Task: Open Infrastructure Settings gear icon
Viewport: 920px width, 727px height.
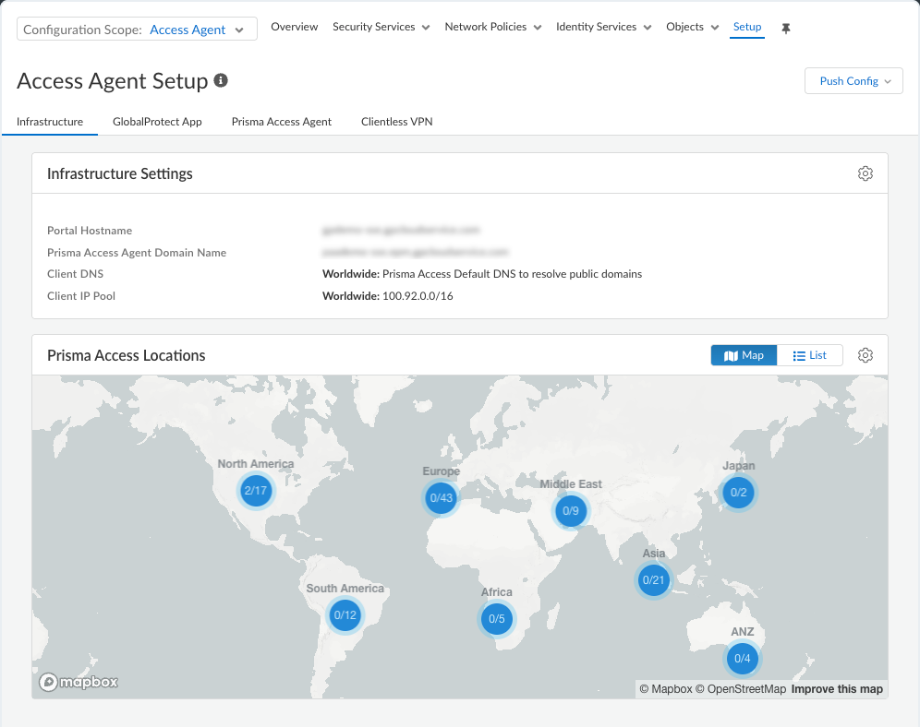Action: tap(865, 173)
